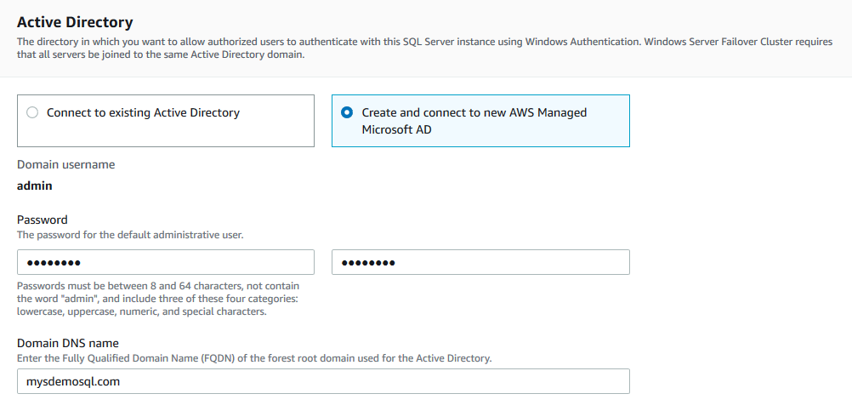Image resolution: width=852 pixels, height=411 pixels.
Task: Click the mysdemosql.com text in the DNS field
Action: (74, 381)
